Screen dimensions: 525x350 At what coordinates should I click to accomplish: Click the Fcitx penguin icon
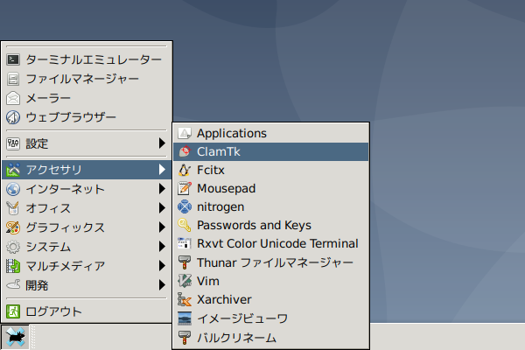(185, 170)
